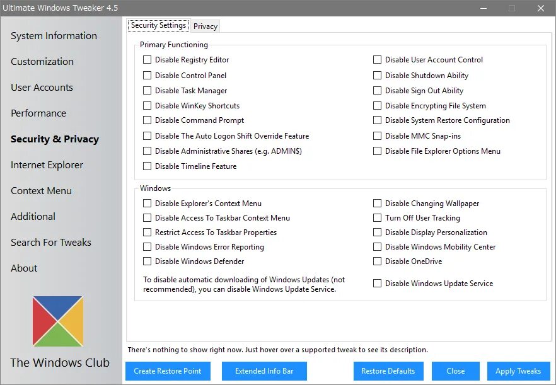Check Disable Access To Taskbar Context Menu
The width and height of the screenshot is (556, 385).
click(147, 217)
